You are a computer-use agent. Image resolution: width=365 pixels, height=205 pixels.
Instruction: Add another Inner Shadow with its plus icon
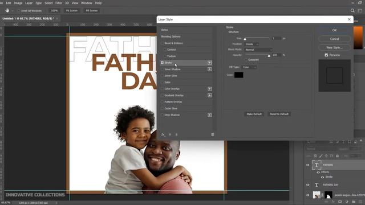pyautogui.click(x=209, y=69)
